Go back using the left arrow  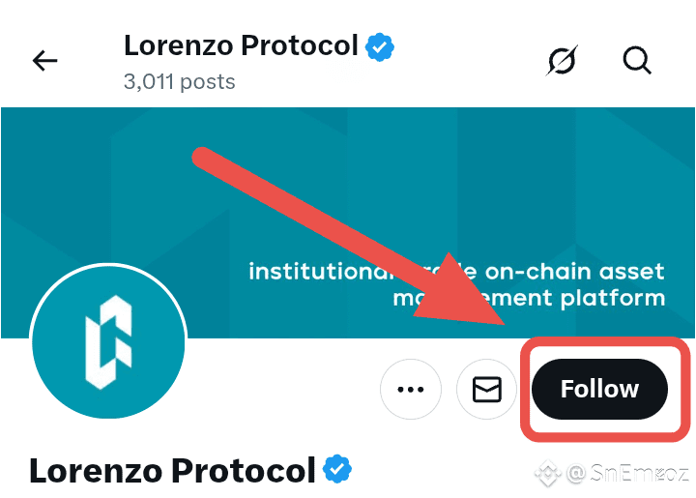pos(45,61)
